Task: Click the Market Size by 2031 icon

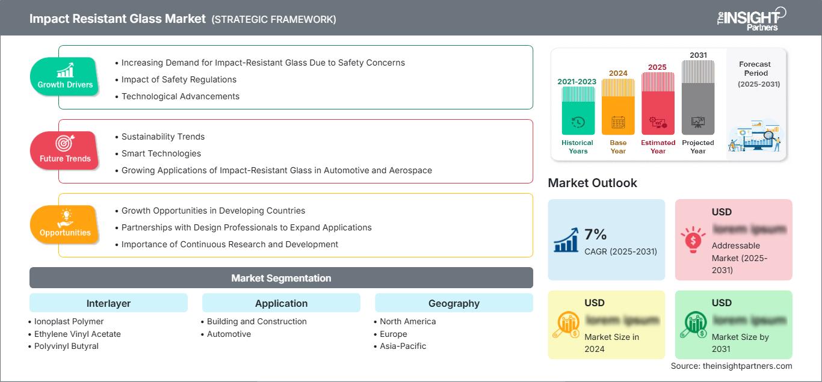Action: click(x=693, y=325)
